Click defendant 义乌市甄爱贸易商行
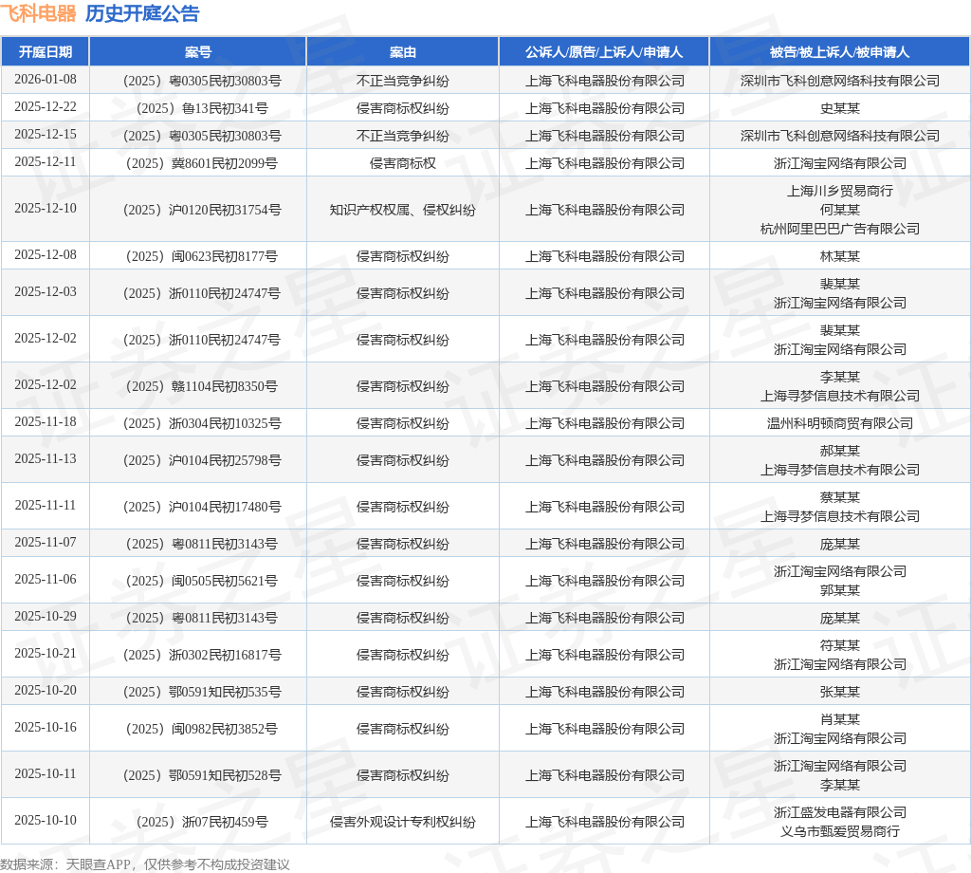971x873 pixels. pyautogui.click(x=840, y=831)
